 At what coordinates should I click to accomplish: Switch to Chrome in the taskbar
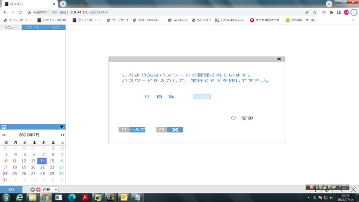pos(45,197)
